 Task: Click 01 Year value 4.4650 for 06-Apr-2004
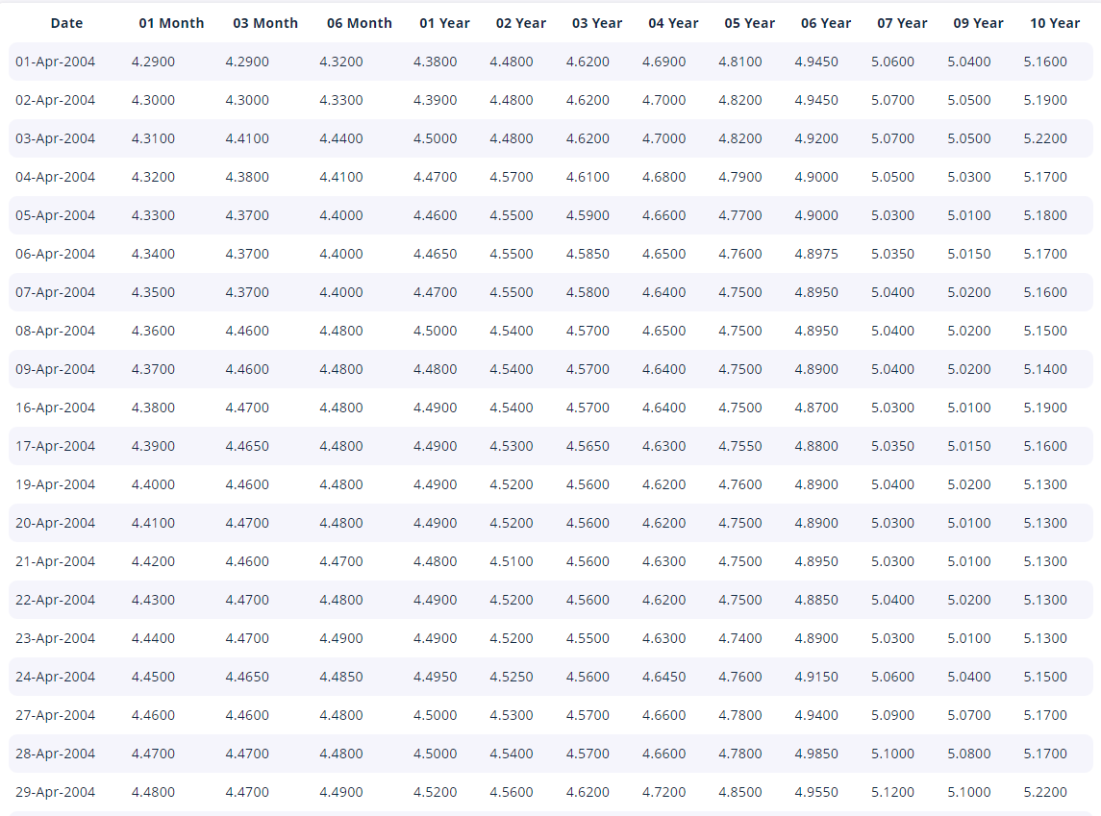tap(435, 254)
